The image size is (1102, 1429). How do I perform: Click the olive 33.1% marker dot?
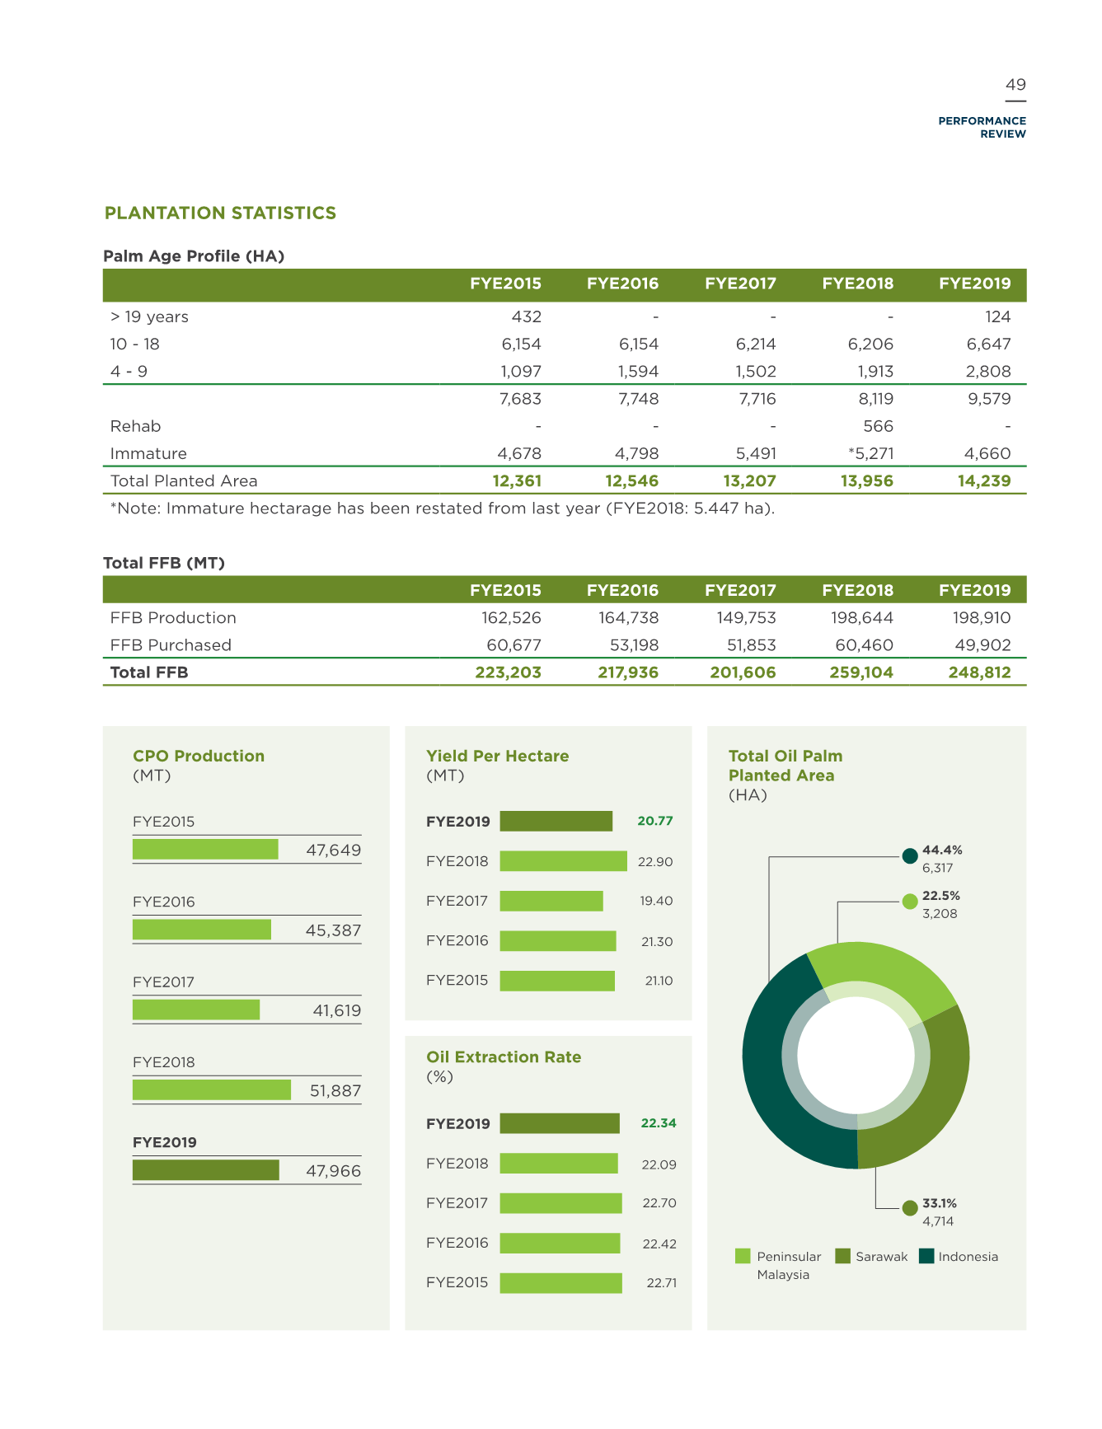click(910, 1208)
